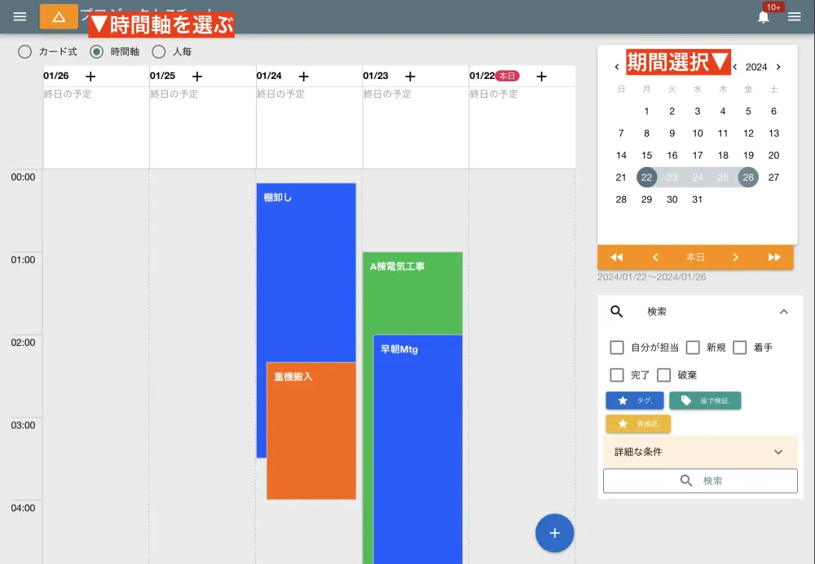Screen dimensions: 815x564
Task: Click the orange triangle app logo
Action: point(59,15)
